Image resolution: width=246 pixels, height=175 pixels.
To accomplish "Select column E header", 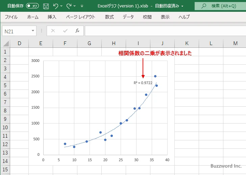I will point(41,43).
